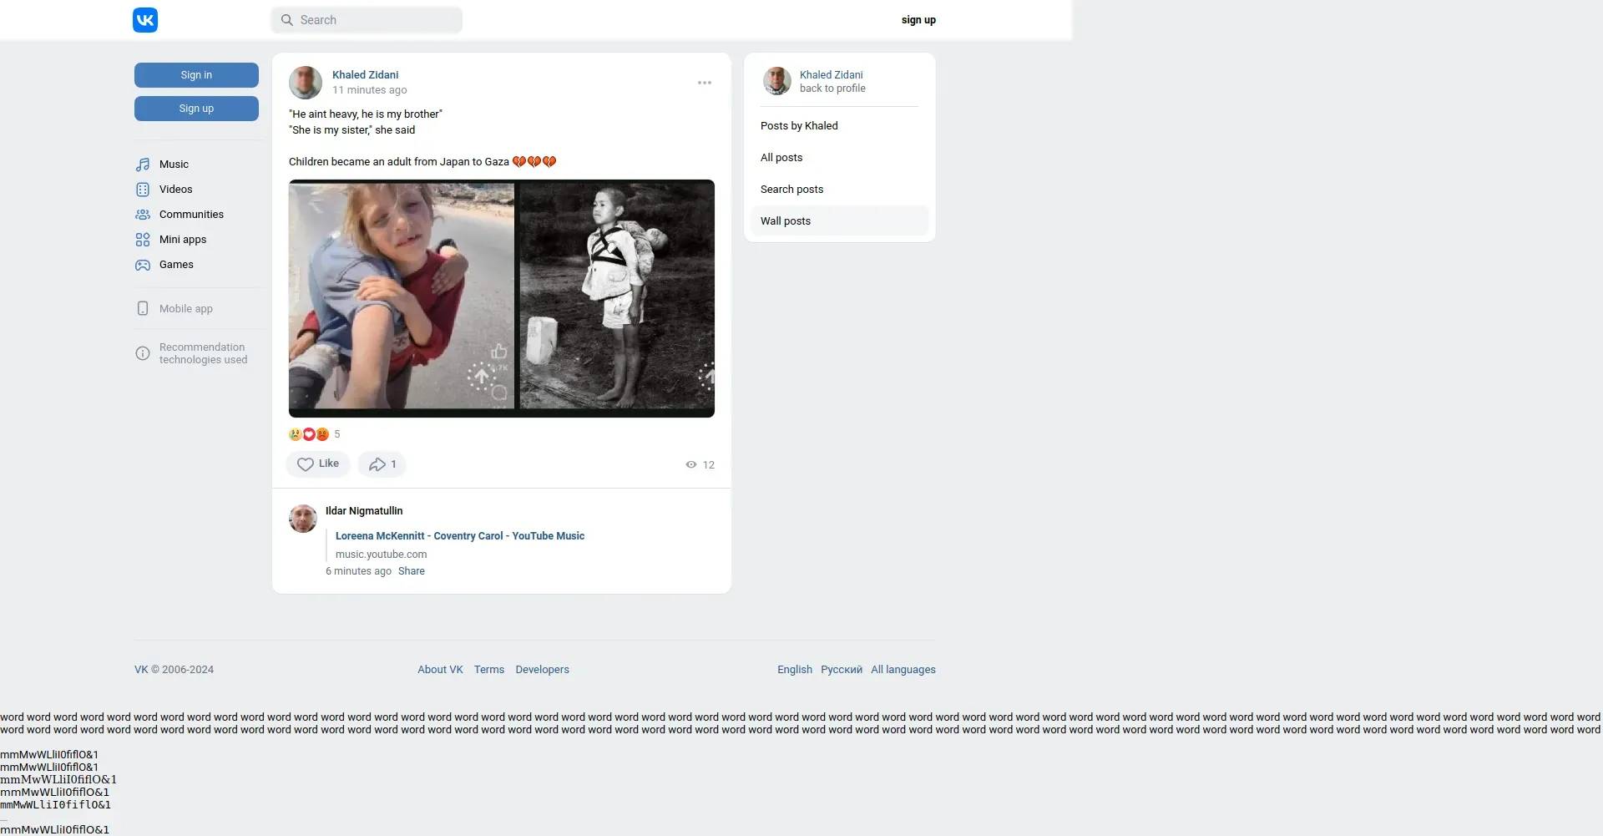1603x836 pixels.
Task: Open Loreena McKennitt Coventry Carol link
Action: [x=460, y=536]
